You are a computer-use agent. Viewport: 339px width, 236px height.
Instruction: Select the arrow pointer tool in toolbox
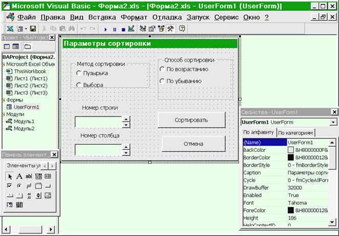pos(10,176)
